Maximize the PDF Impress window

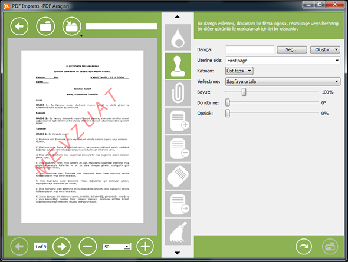point(320,5)
